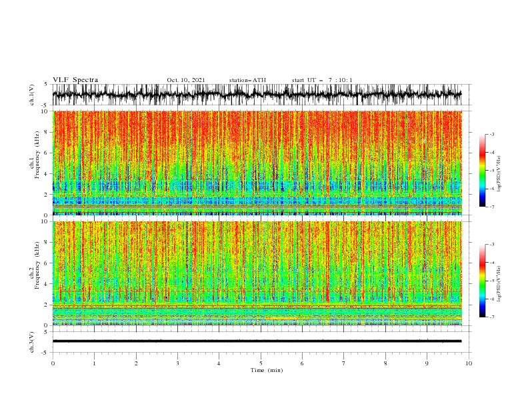Click the "start UT = 7 :10: 1" text
This screenshot has width=528, height=408.
tap(322, 80)
